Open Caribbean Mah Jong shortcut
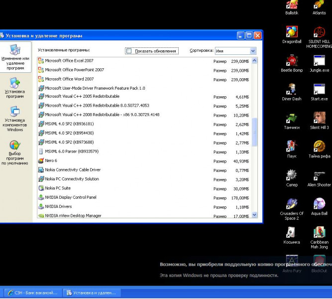Viewport: 332px width, 299px height. coord(319,238)
